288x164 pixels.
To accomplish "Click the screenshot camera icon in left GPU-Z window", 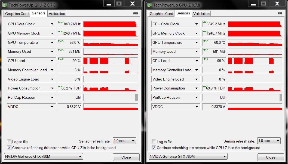I will click(135, 13).
